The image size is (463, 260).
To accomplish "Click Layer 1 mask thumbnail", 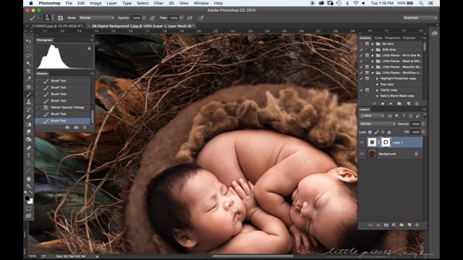I will (386, 142).
